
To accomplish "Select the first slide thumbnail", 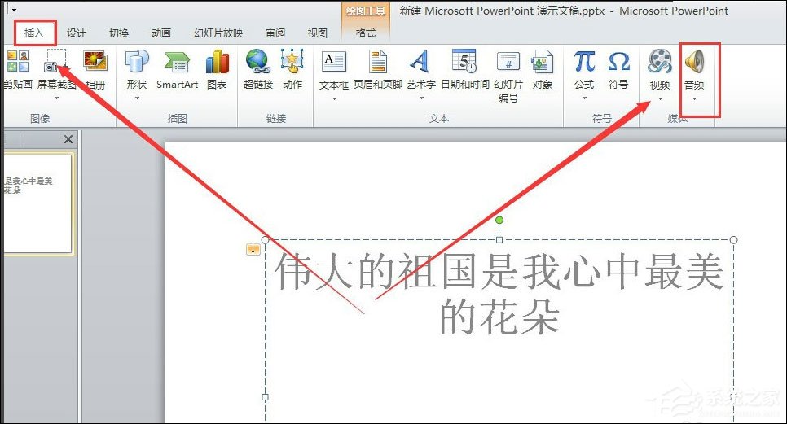I will 37,203.
